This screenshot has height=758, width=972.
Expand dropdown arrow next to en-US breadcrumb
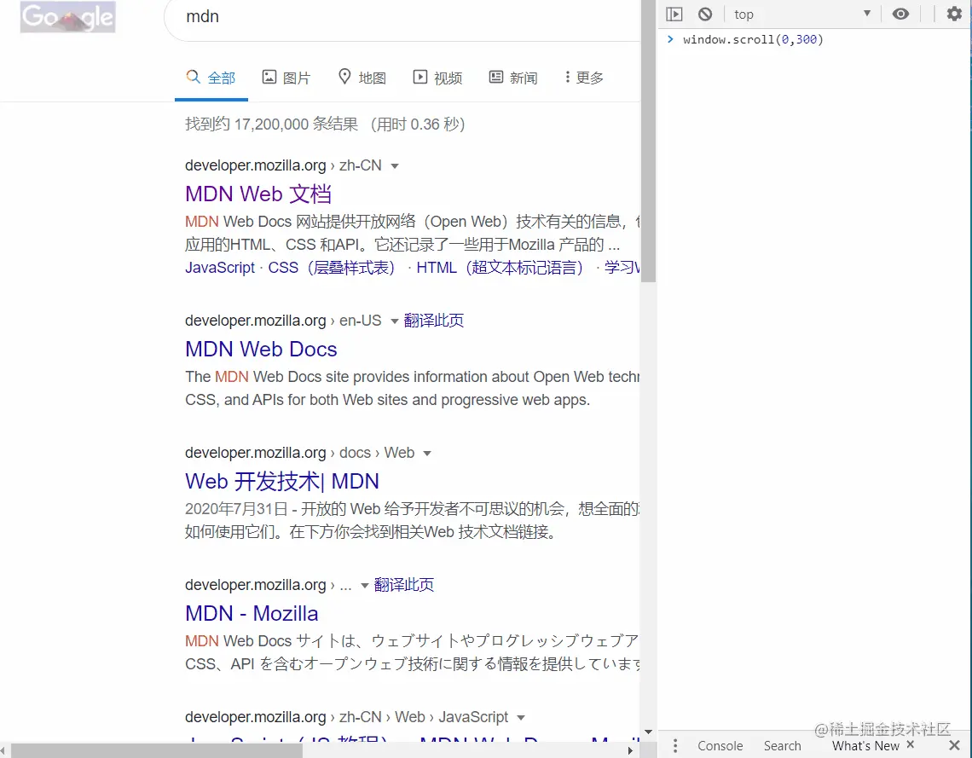point(394,321)
